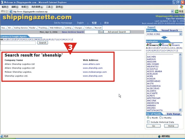Click the Home button in Export panel
185x139 pixels.
(x=171, y=126)
